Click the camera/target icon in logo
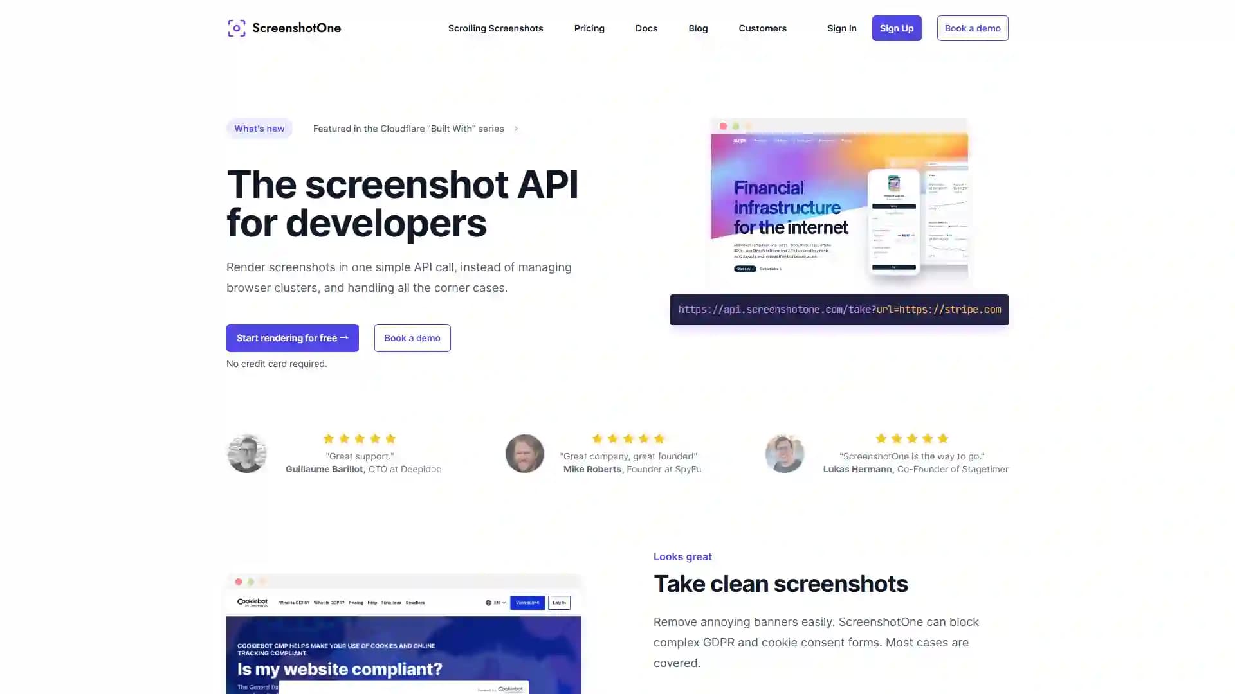The image size is (1235, 694). (x=236, y=28)
